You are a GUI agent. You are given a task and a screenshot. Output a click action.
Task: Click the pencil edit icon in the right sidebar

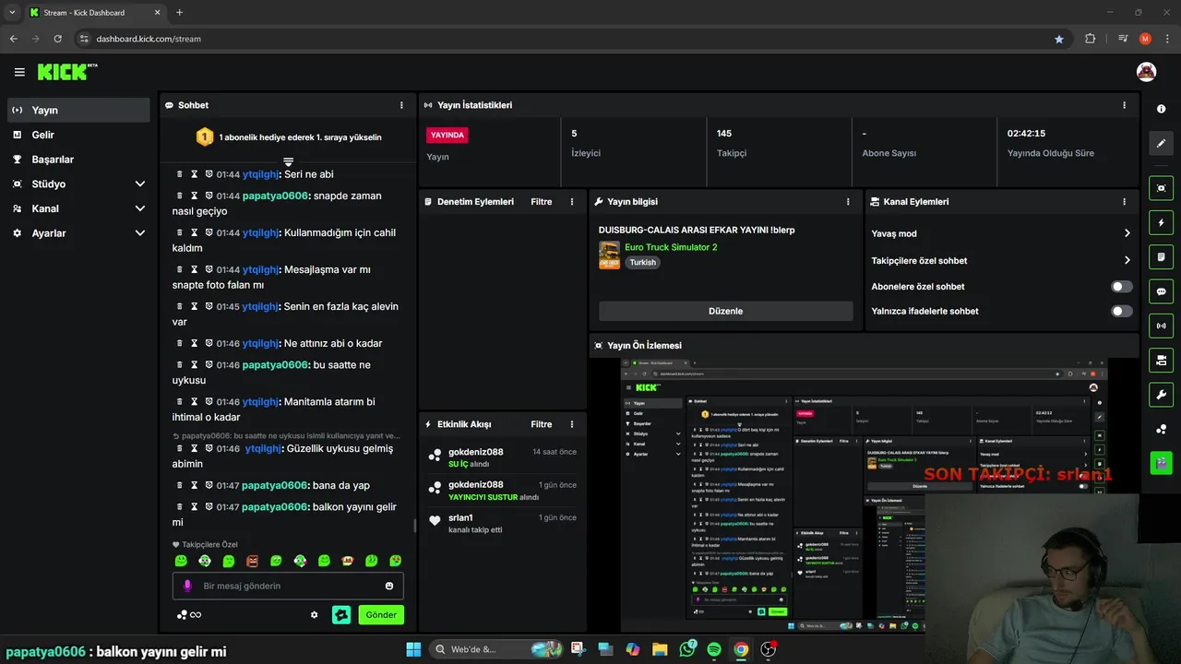[x=1161, y=144]
